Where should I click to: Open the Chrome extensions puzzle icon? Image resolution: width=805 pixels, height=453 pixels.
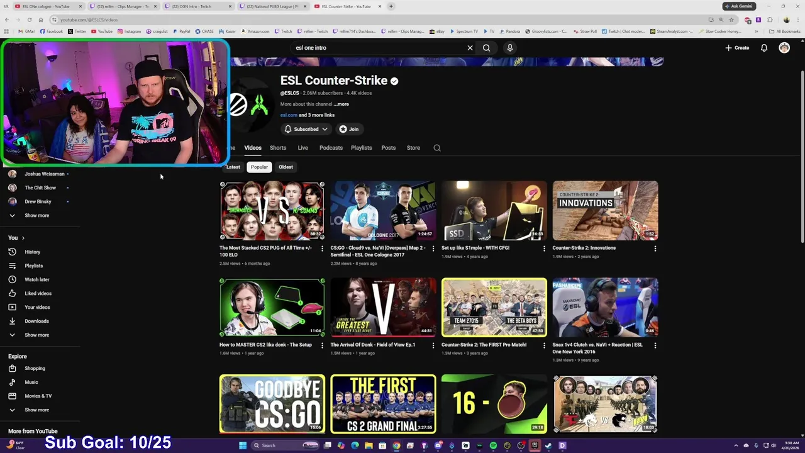tap(769, 20)
